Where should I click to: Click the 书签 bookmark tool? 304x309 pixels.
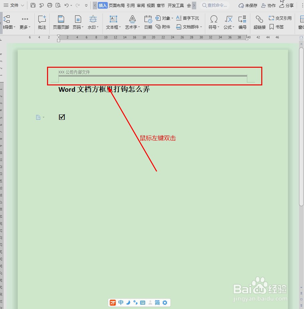coord(276,27)
